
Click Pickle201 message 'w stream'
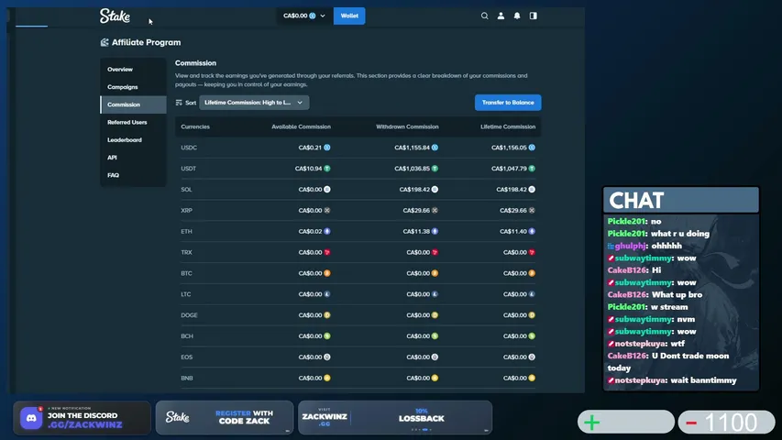(x=669, y=307)
